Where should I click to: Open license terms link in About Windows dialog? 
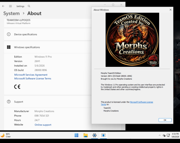tap(141, 102)
